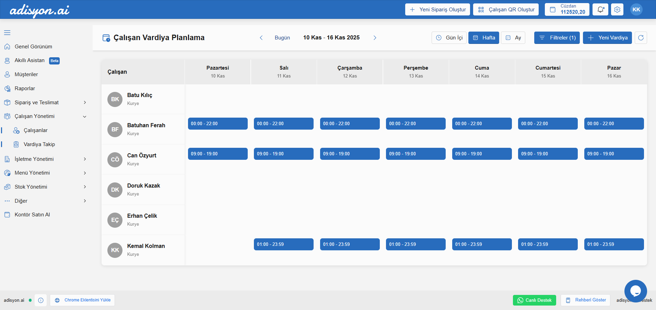The image size is (656, 310).
Task: Click the refresh icon beside Yeni Vardiya
Action: click(641, 38)
